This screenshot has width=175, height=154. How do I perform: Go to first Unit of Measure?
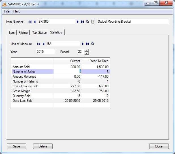tap(39, 44)
